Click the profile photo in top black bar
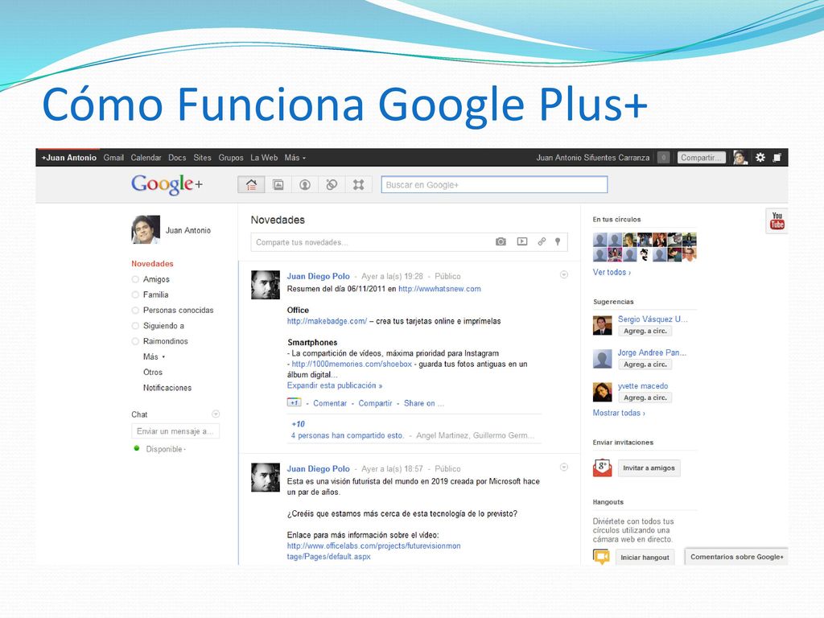824x618 pixels. pyautogui.click(x=740, y=157)
